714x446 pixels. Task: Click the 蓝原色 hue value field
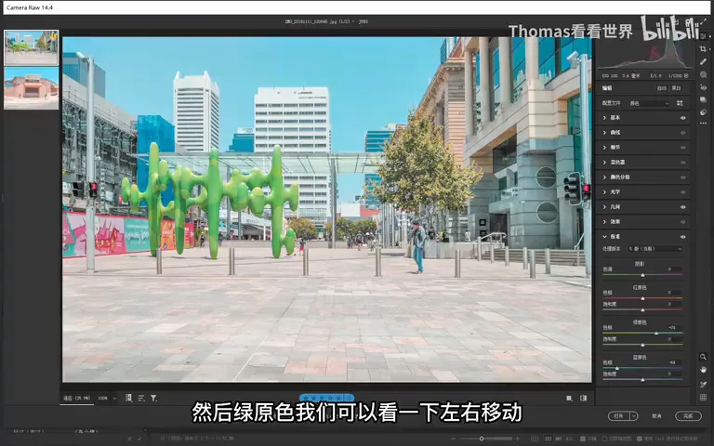click(x=673, y=362)
